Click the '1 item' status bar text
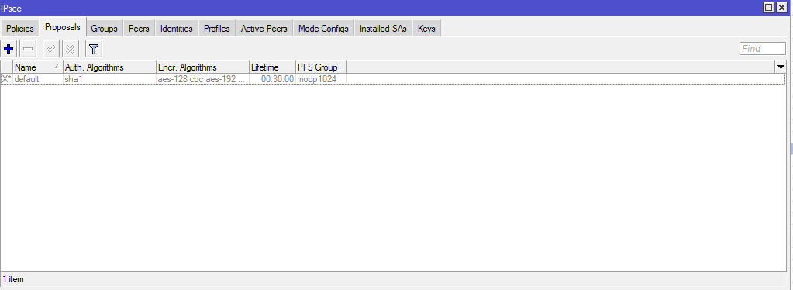Viewport: 793px width, 290px height. (13, 279)
